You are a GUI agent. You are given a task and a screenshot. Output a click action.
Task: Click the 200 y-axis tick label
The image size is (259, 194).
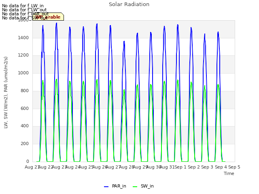(x=25, y=144)
